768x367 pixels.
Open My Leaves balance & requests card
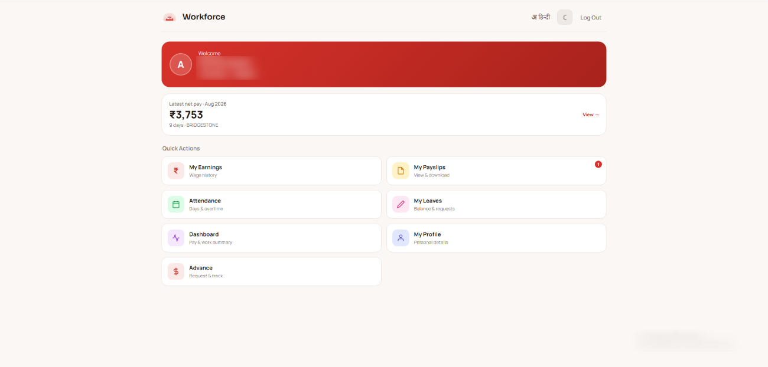[496, 204]
